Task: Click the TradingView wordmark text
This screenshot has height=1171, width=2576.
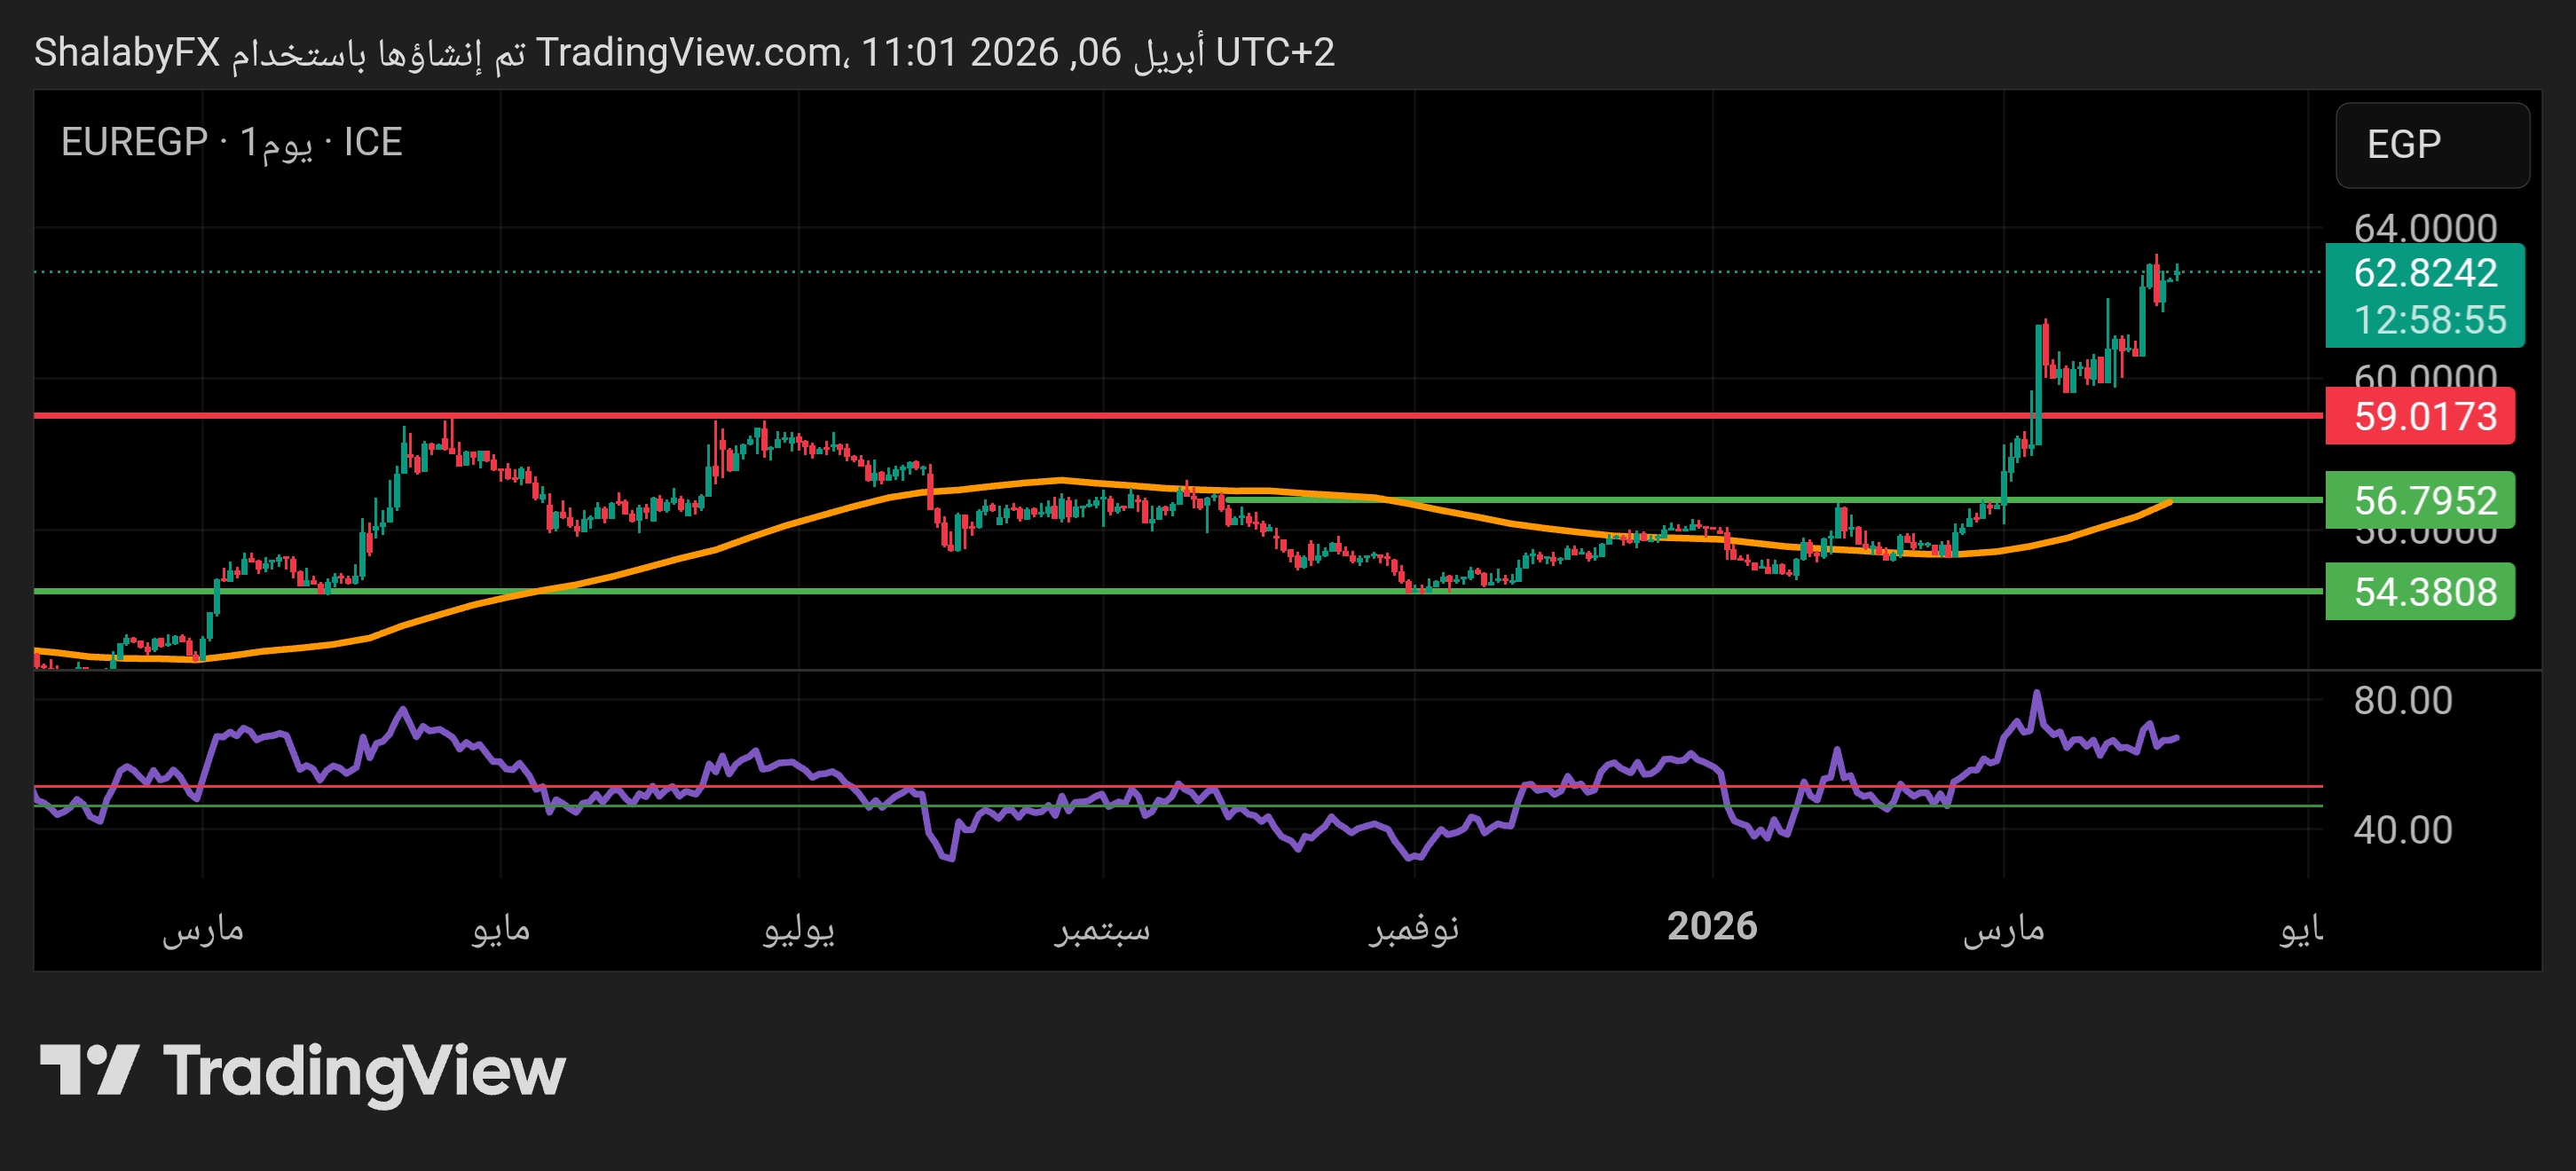Action: coord(364,1072)
